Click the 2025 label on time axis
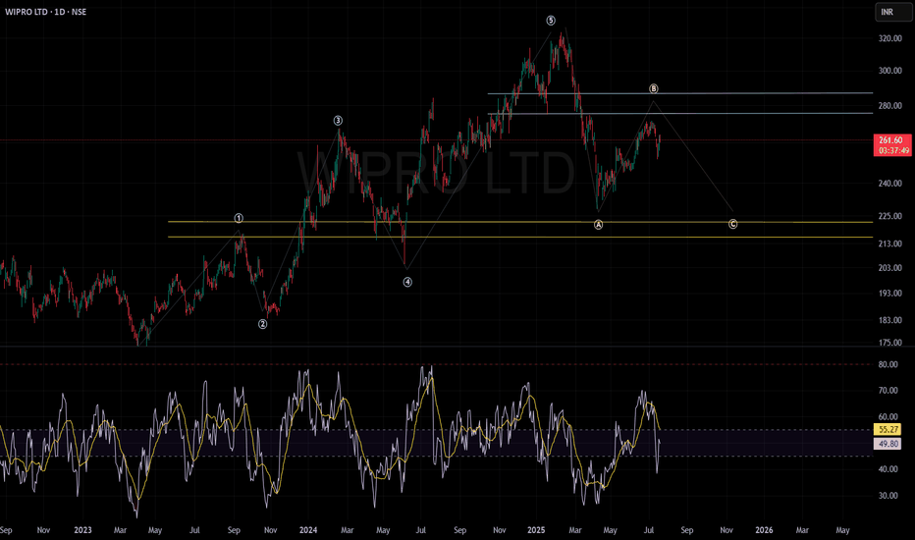 (x=536, y=530)
